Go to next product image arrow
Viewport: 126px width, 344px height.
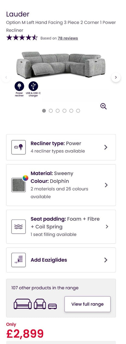tap(116, 77)
